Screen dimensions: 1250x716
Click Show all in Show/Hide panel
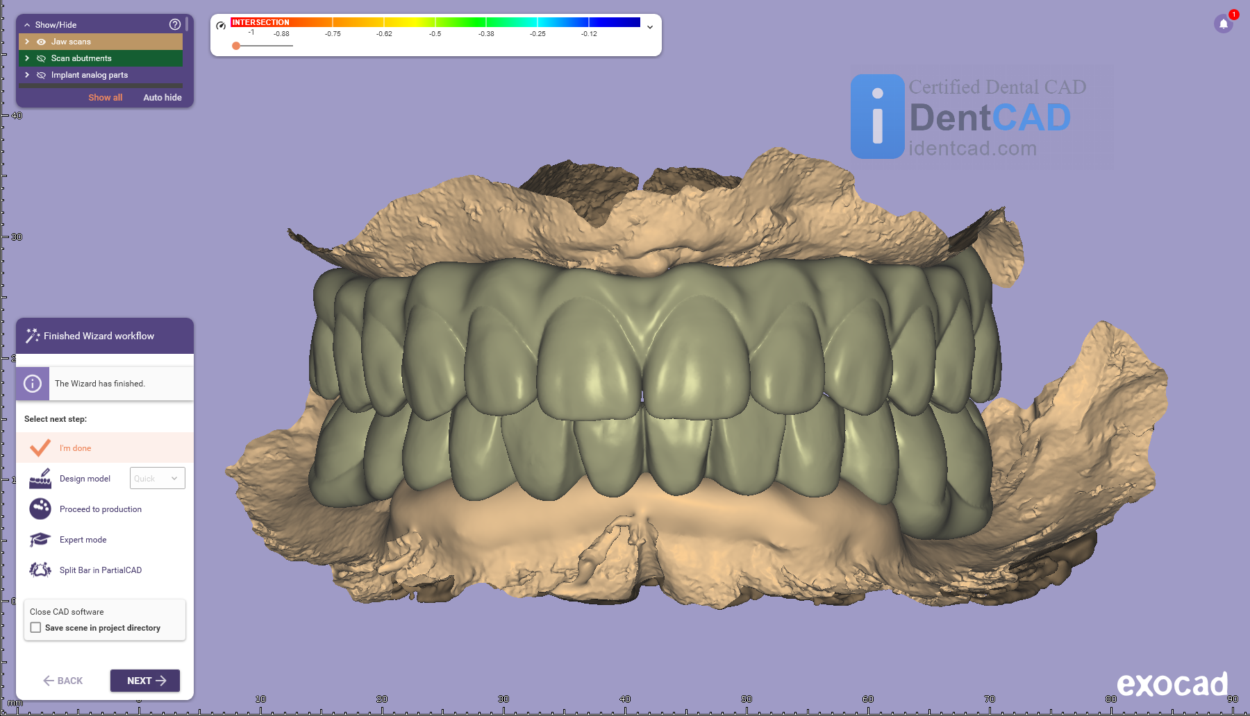tap(105, 98)
